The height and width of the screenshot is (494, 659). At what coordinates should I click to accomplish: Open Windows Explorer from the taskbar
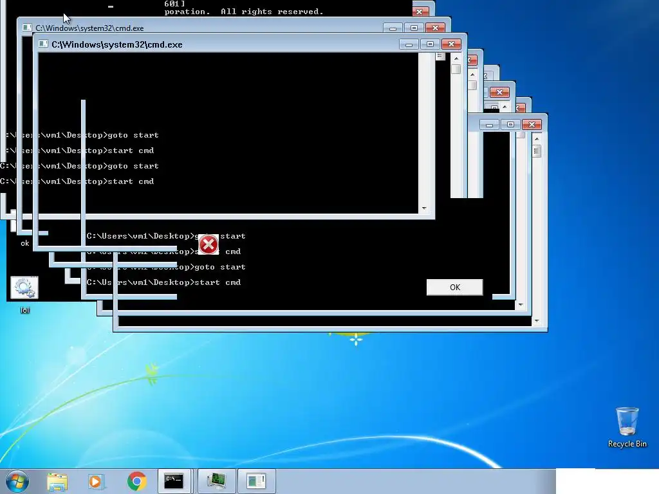(57, 481)
